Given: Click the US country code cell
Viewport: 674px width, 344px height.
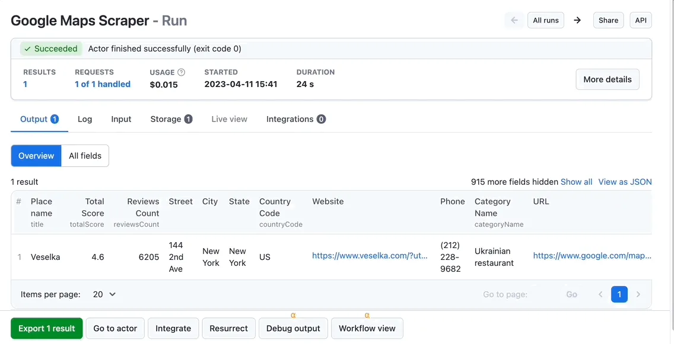Looking at the screenshot, I should (x=265, y=258).
